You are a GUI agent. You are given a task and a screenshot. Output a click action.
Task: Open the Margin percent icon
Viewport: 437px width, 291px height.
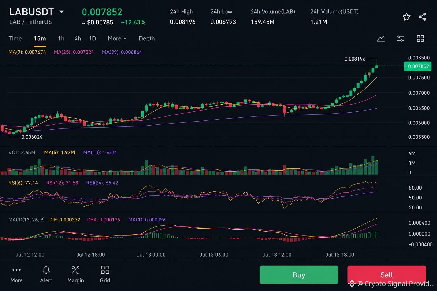pos(75,270)
